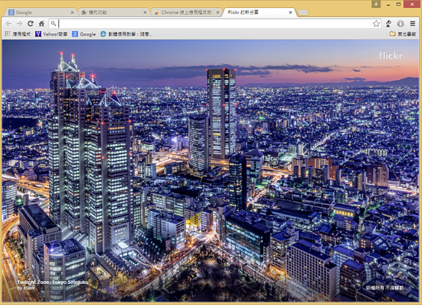This screenshot has width=422, height=305.
Task: Open the photo title Twilight Zone, Tokyo Shinjuku
Action: [x=53, y=282]
